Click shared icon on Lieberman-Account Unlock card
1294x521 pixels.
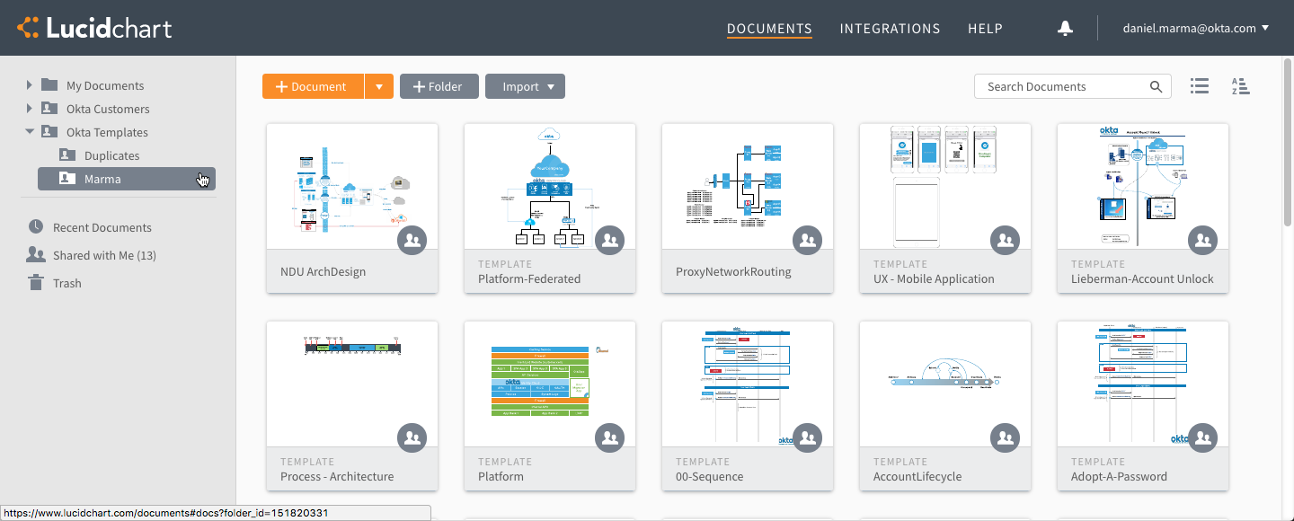(1202, 240)
